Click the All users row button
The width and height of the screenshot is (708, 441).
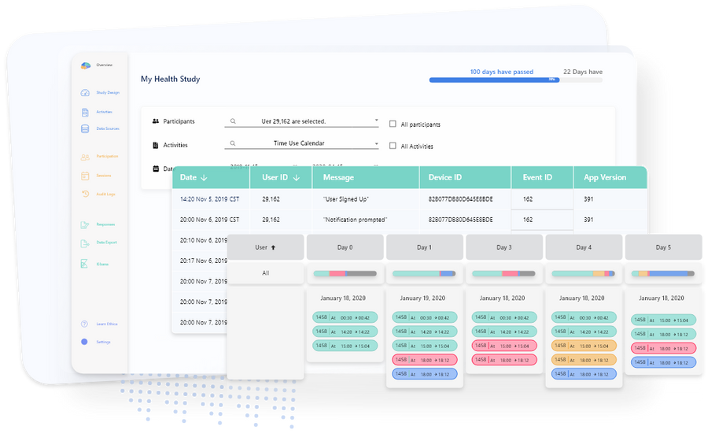point(265,273)
